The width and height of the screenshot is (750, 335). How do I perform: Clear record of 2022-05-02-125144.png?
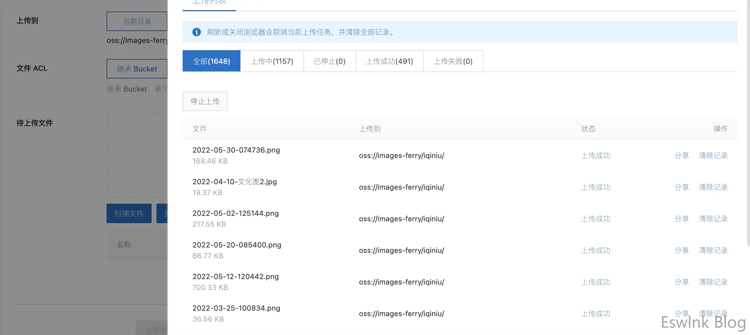coord(713,219)
